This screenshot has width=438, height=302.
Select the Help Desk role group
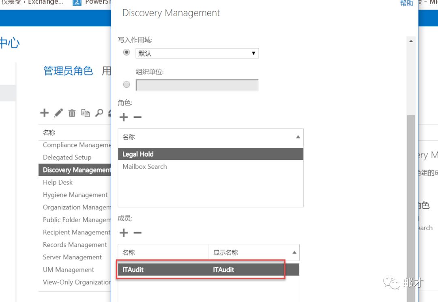(58, 182)
